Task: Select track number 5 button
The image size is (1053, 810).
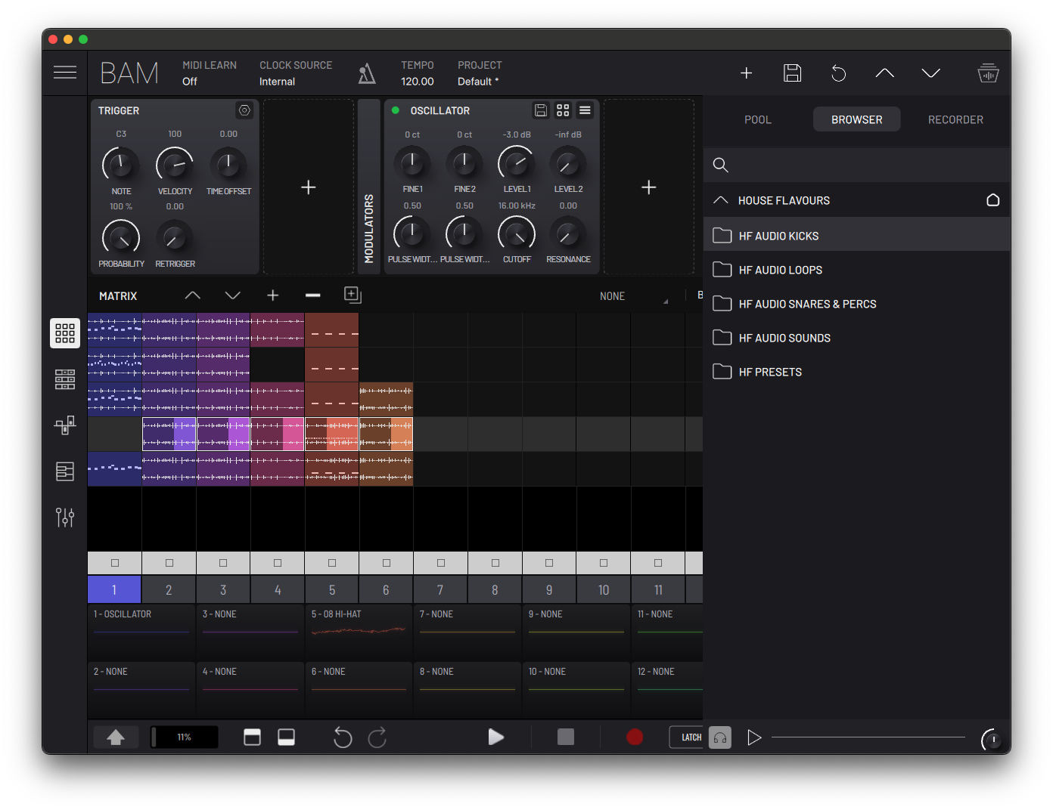Action: click(332, 590)
